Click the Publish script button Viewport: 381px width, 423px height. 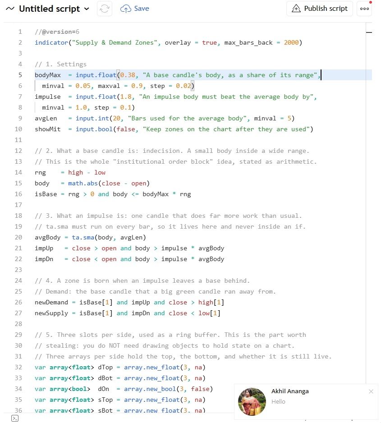(x=320, y=9)
